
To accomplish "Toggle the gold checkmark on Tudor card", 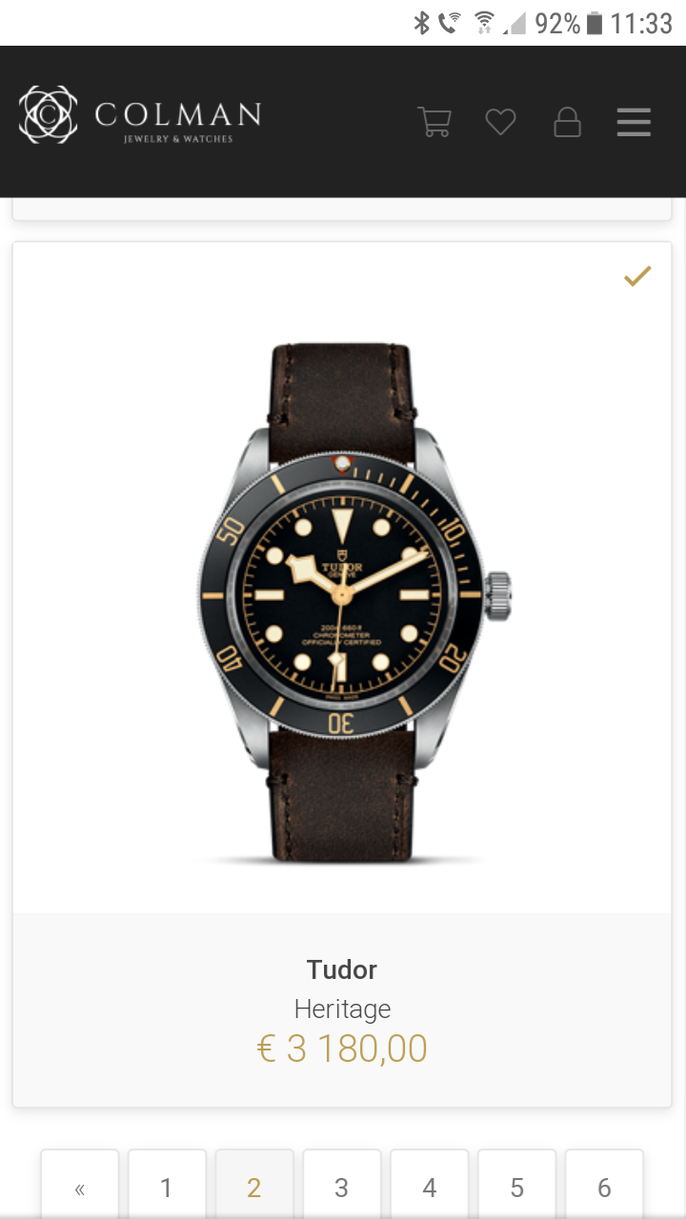I will click(x=637, y=276).
